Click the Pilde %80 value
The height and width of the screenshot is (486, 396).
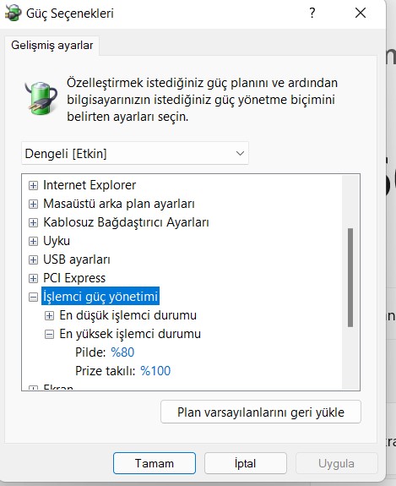click(x=122, y=352)
